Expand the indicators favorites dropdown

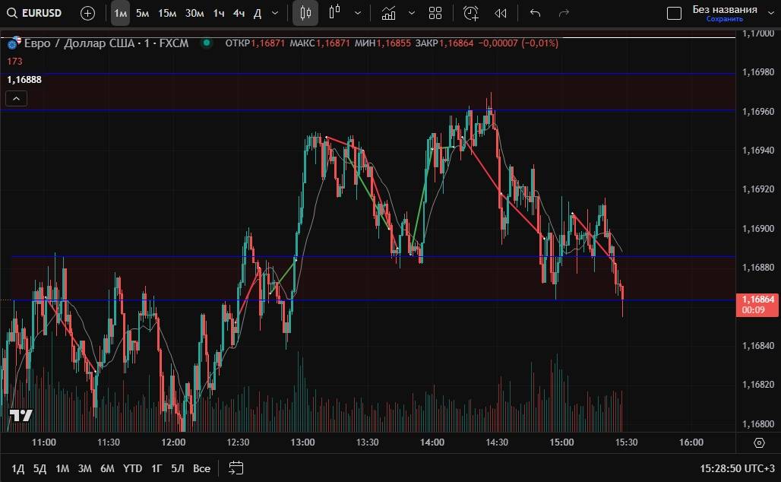pyautogui.click(x=412, y=13)
